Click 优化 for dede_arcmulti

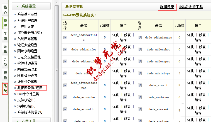116,107
